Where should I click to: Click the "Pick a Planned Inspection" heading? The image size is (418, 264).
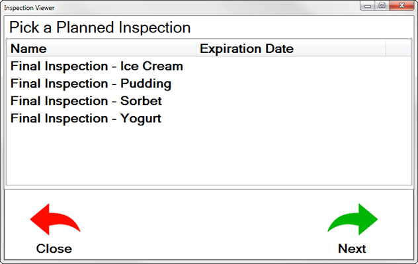click(x=100, y=28)
